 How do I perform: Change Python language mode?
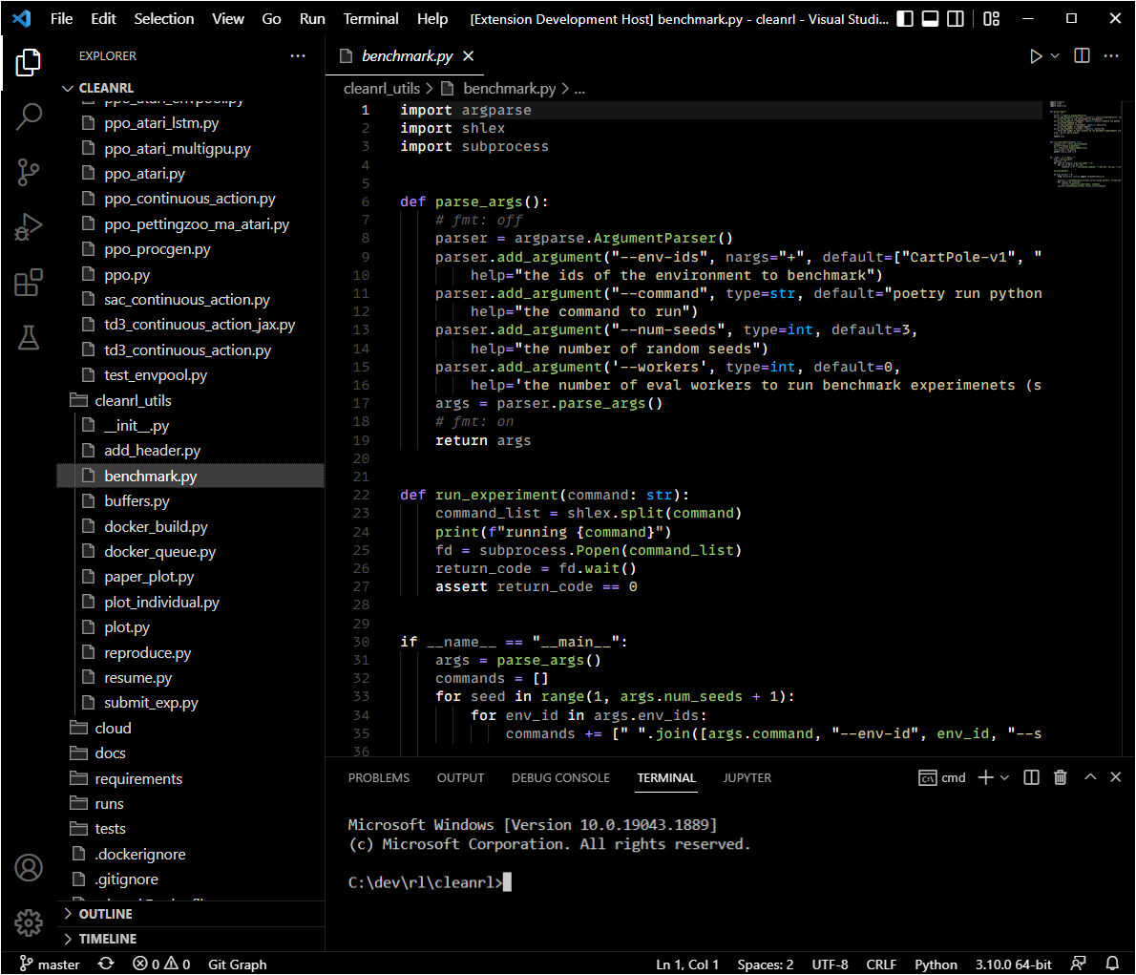936,964
